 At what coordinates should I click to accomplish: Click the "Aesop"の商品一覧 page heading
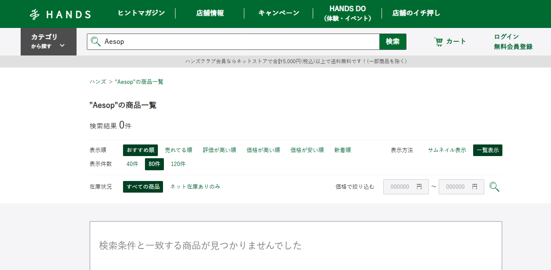[x=123, y=105]
